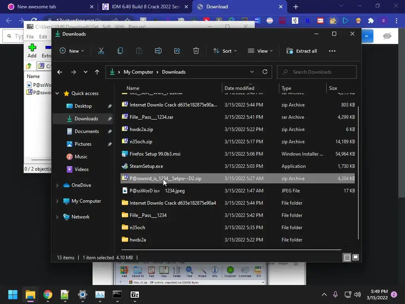Image resolution: width=405 pixels, height=304 pixels.
Task: Click the Copy icon in Explorer toolbar
Action: [120, 51]
